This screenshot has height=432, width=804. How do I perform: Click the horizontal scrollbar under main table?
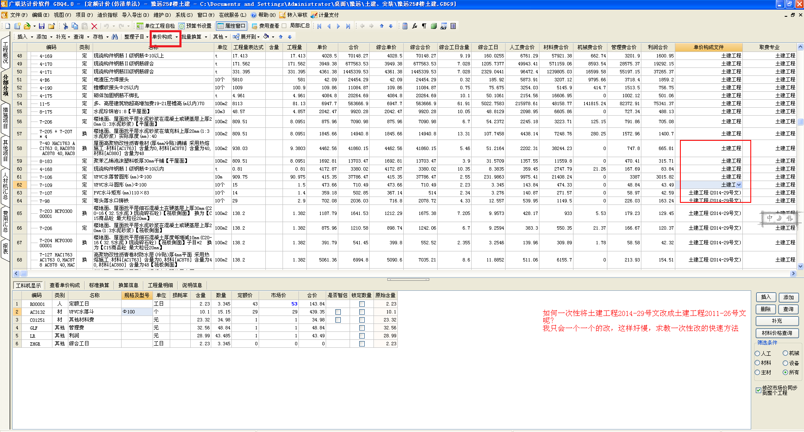pyautogui.click(x=405, y=274)
